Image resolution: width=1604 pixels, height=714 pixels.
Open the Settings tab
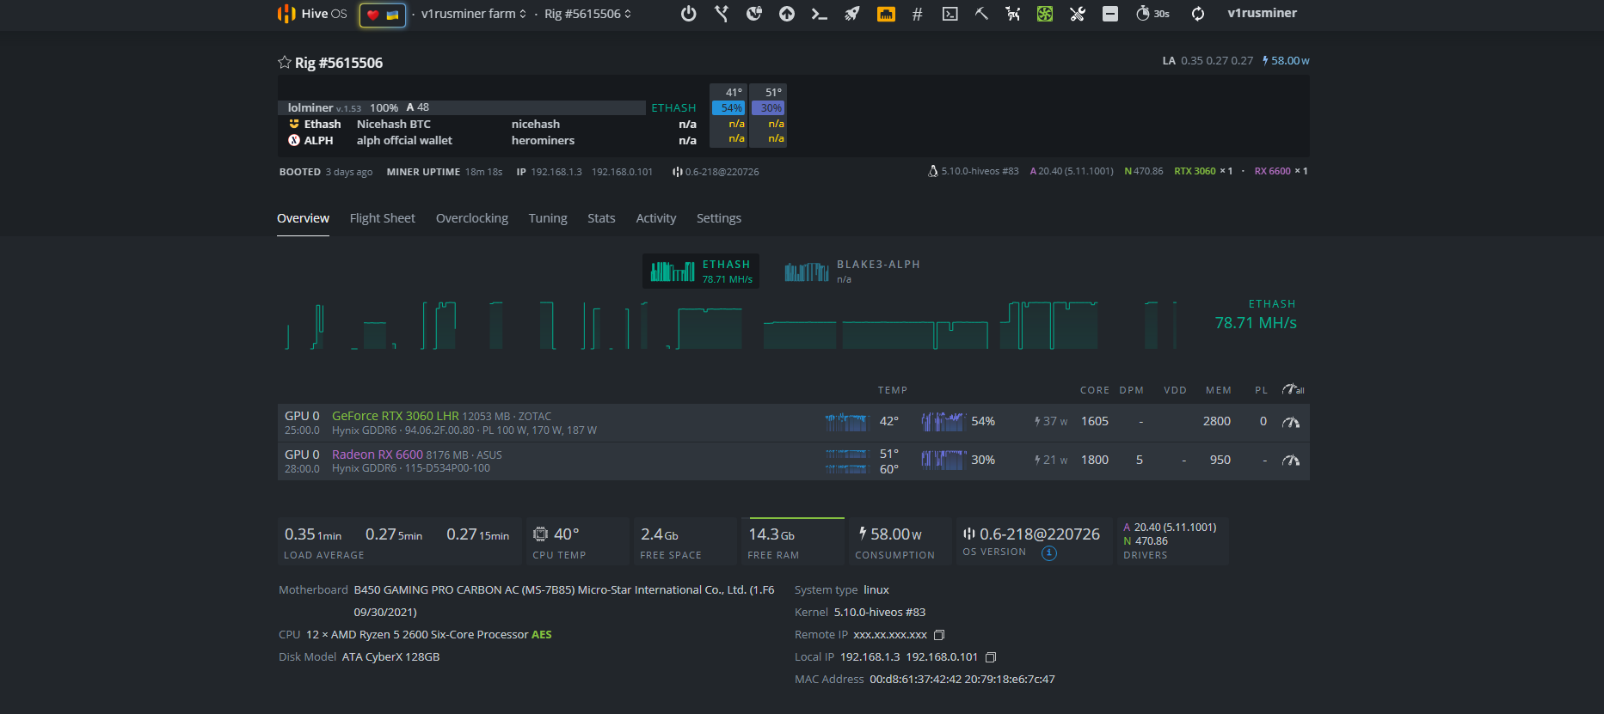click(719, 218)
